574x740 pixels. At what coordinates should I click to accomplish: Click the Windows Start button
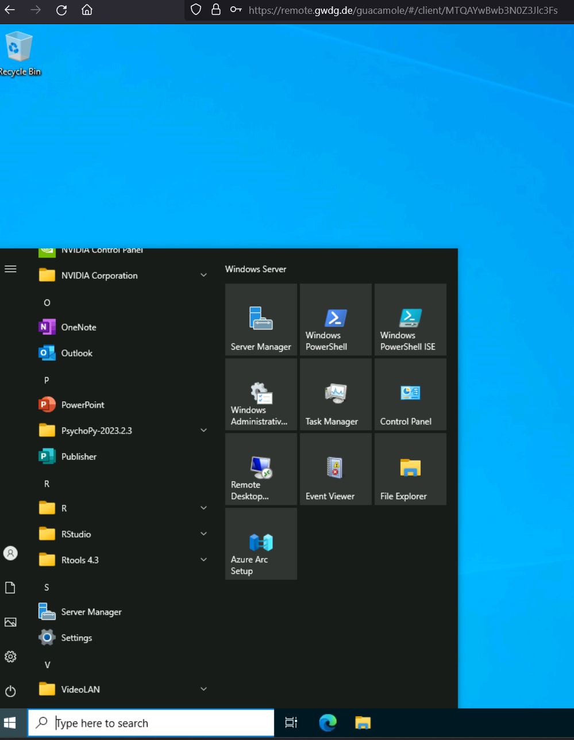coord(10,723)
